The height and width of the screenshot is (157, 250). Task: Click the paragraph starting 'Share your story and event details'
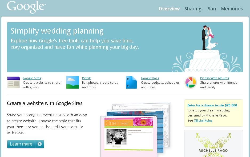[x=47, y=124]
